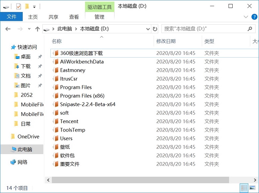
Task: Switch to the 主页 ribbon tab
Action: [33, 17]
